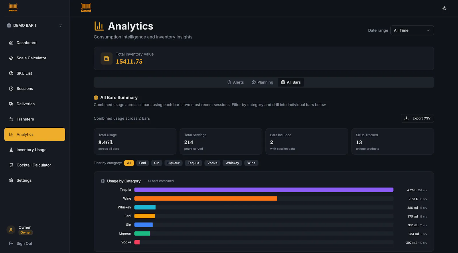Go to Scale Calculator
Image resolution: width=458 pixels, height=253 pixels.
pyautogui.click(x=35, y=58)
